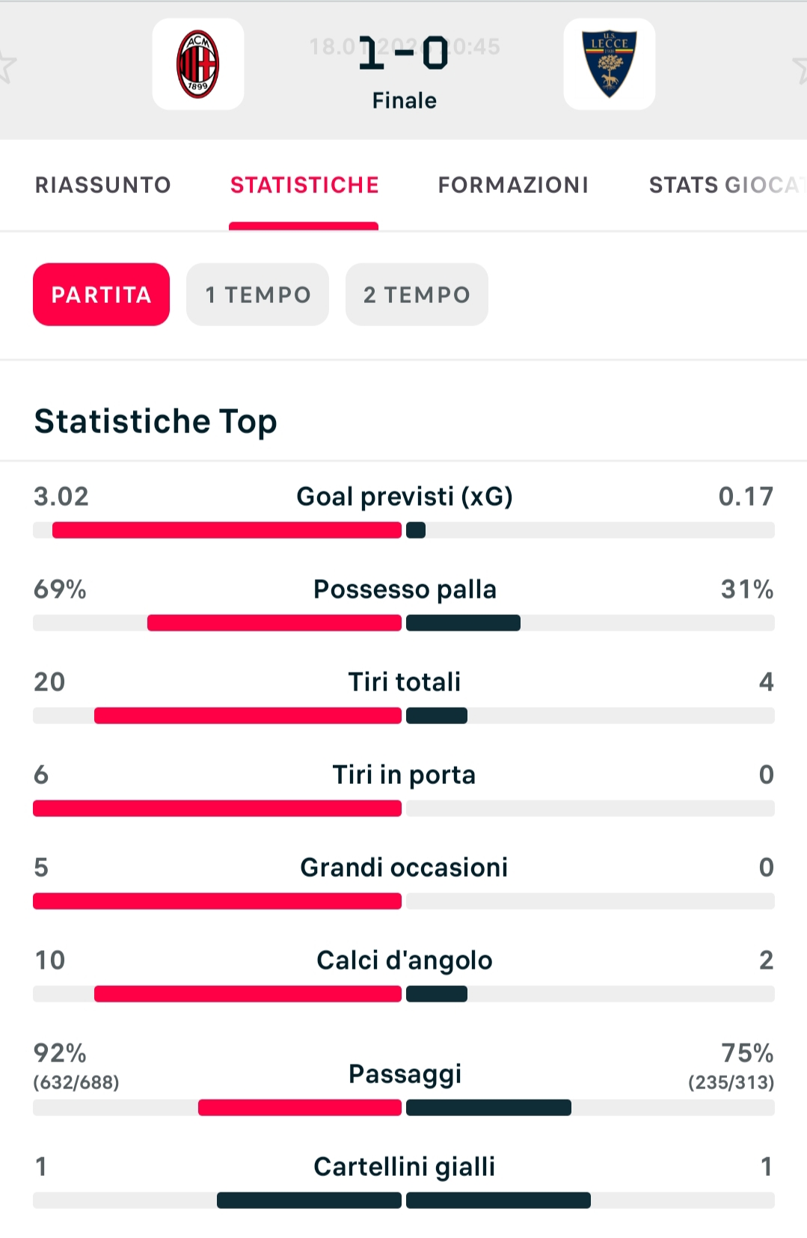Tap the right favorite star icon
This screenshot has width=807, height=1238.
[x=801, y=68]
